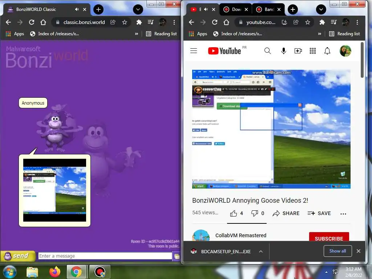This screenshot has width=372, height=279.
Task: Open home page in BonziWORLD window
Action: pos(43,22)
